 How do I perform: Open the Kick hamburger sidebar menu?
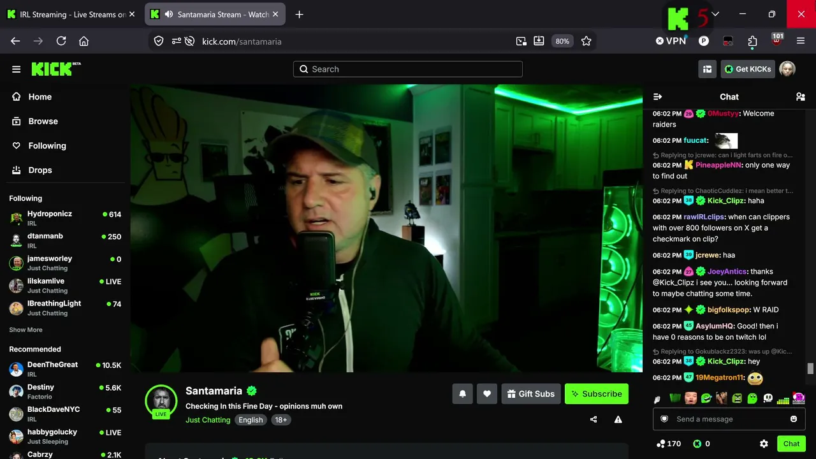pyautogui.click(x=16, y=69)
